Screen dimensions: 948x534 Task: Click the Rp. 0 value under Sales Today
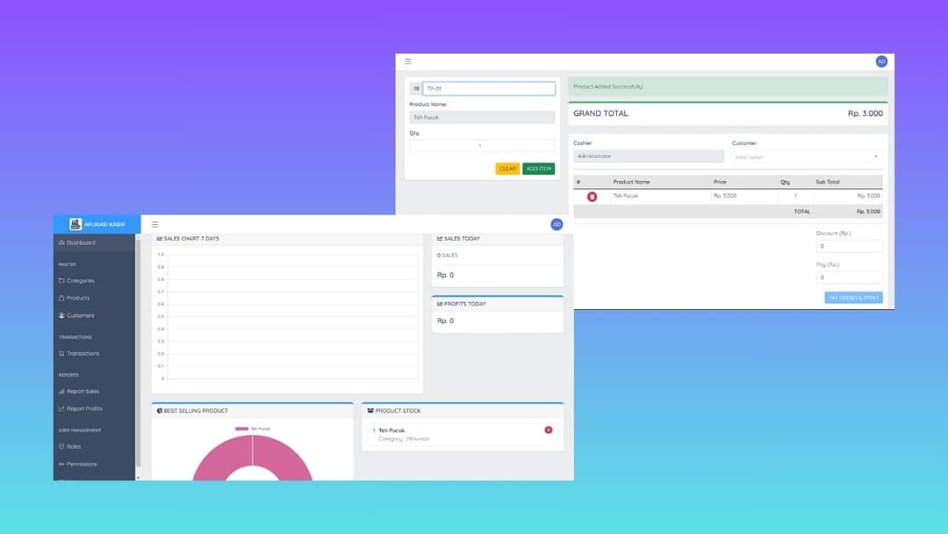446,275
